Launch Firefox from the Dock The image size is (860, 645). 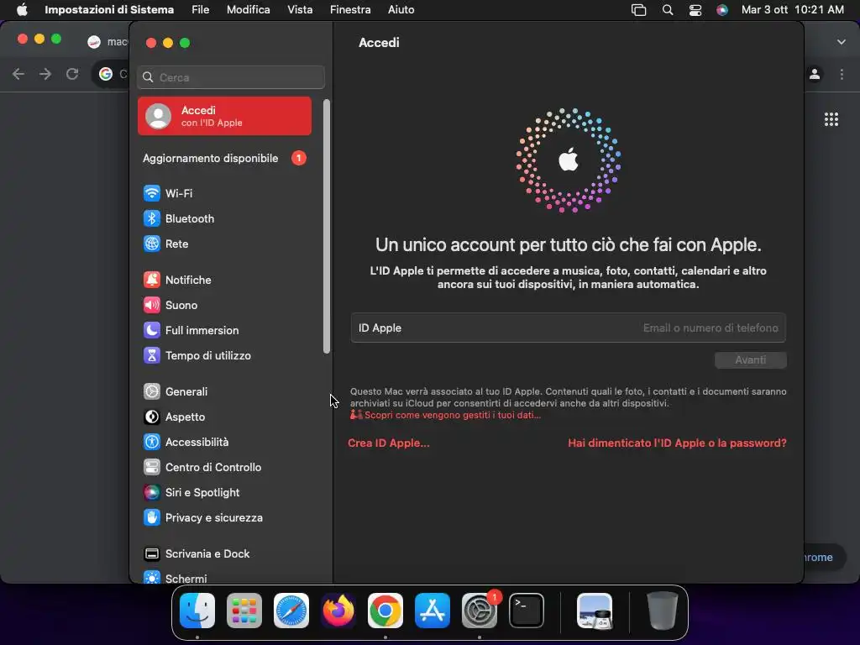coord(338,611)
